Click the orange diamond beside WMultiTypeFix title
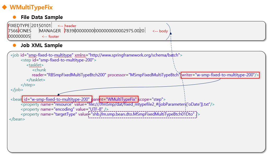This screenshot has width=274, height=158. (x=4, y=7)
